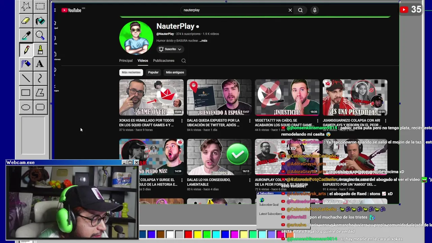Open options menu for DALAS LO HA CONSEGUIDO video
Image resolution: width=432 pixels, height=243 pixels.
pos(250,180)
